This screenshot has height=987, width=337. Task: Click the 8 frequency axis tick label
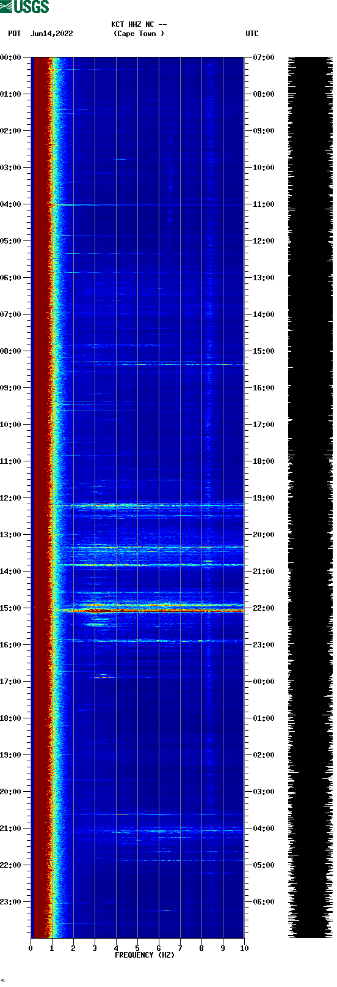tap(201, 948)
